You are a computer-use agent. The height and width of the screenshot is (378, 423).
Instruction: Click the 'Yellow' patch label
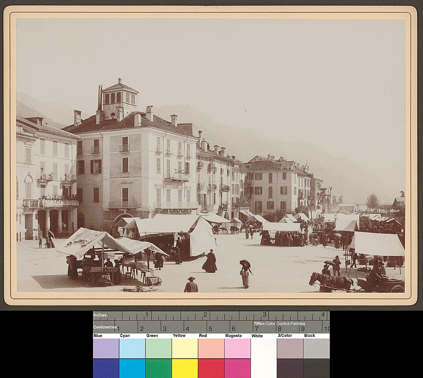(x=179, y=336)
